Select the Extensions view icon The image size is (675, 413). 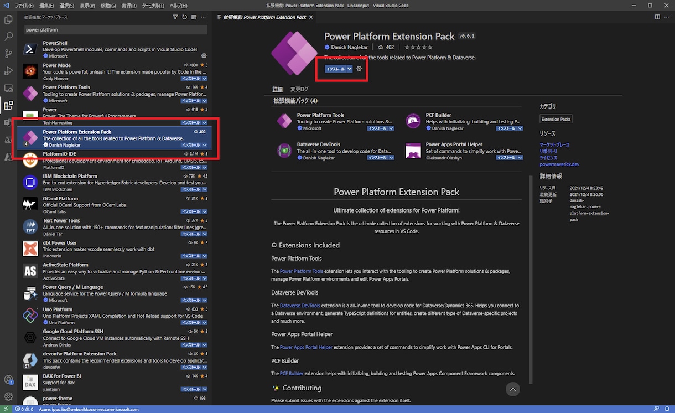pyautogui.click(x=8, y=105)
